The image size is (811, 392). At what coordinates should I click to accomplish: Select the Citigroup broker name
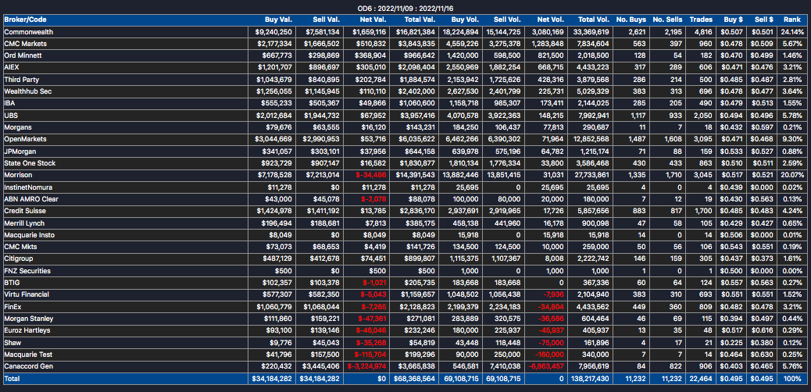click(18, 258)
